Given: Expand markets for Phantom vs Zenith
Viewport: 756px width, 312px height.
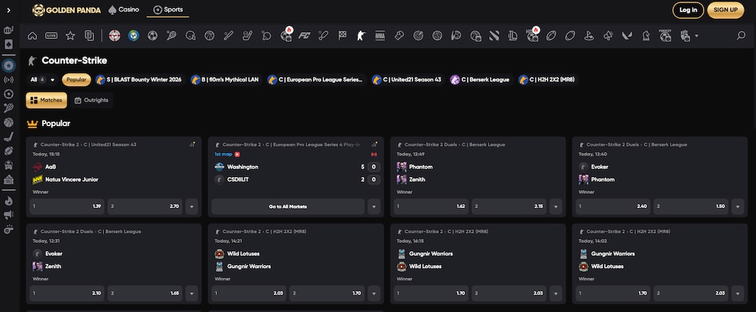Looking at the screenshot, I should pyautogui.click(x=556, y=207).
